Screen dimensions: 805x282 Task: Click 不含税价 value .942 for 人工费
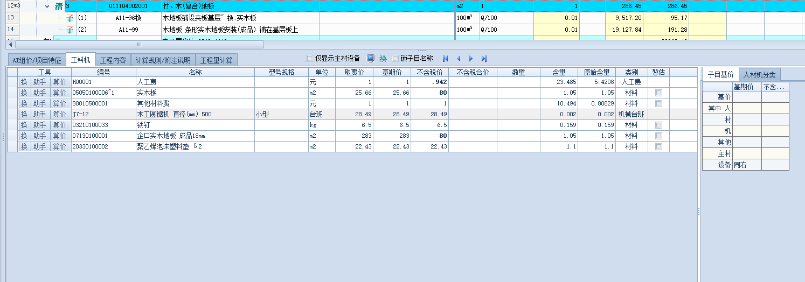pos(429,82)
